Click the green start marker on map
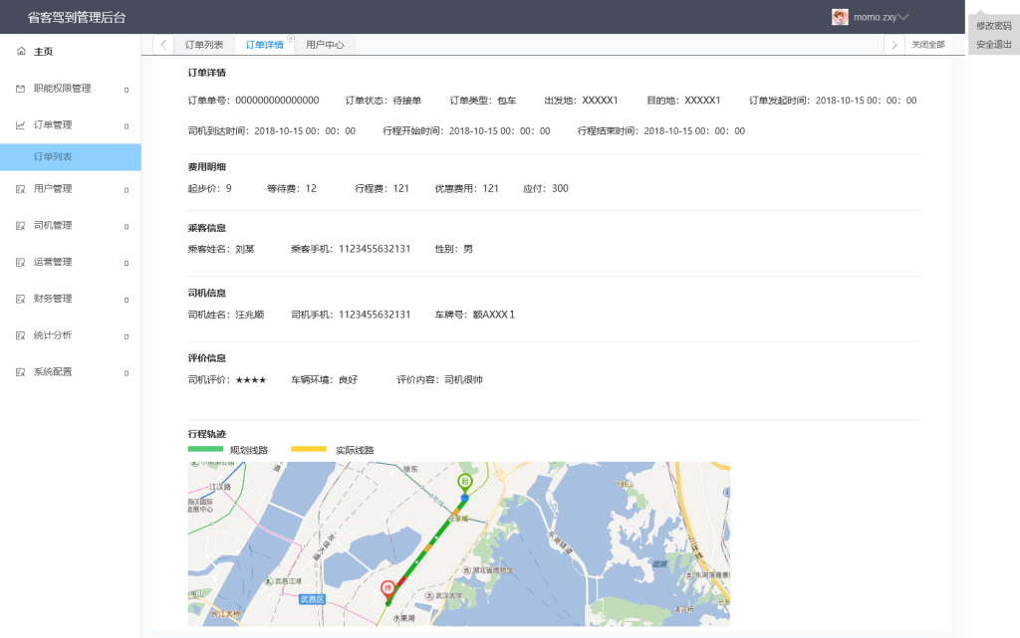Viewport: 1020px width, 638px height. click(464, 482)
